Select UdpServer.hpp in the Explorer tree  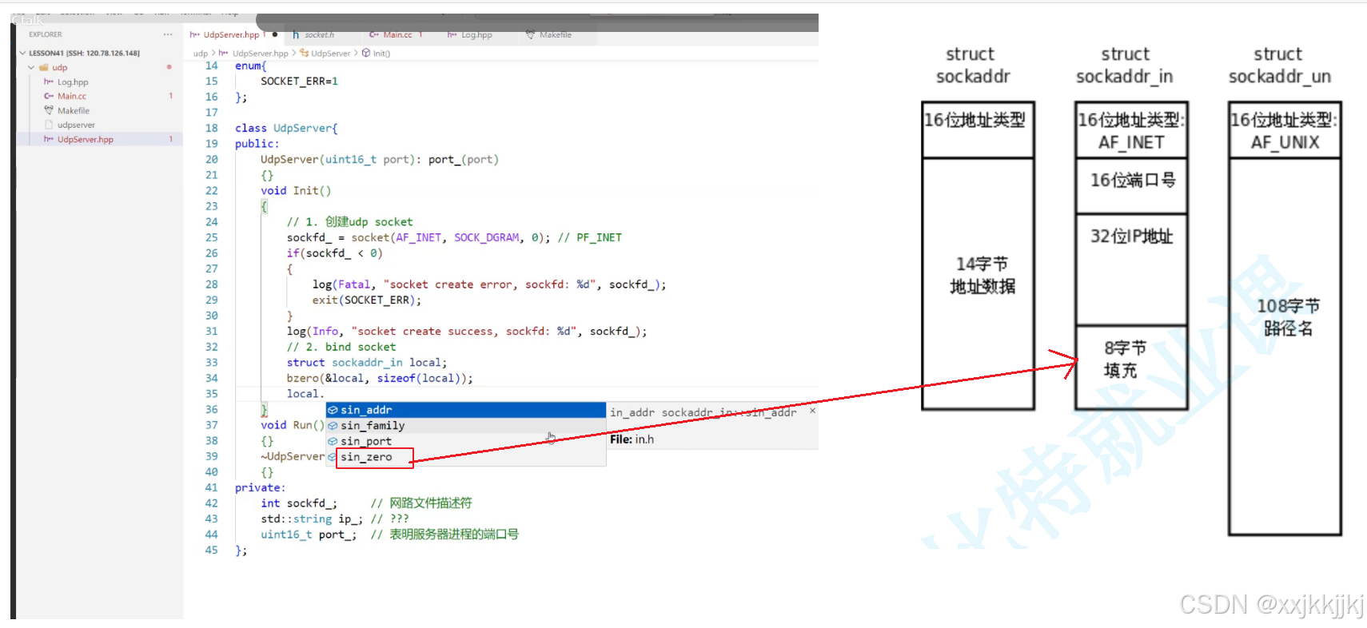click(86, 139)
